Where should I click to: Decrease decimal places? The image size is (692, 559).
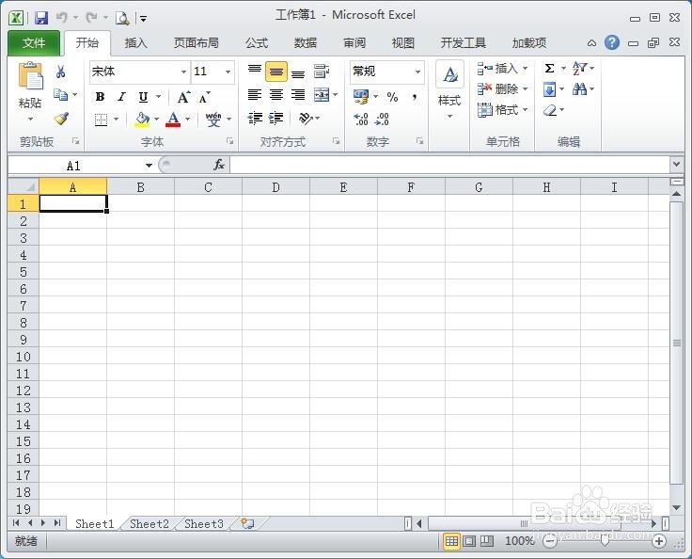coord(382,119)
